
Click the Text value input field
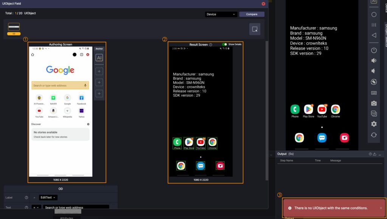[x=76, y=207]
